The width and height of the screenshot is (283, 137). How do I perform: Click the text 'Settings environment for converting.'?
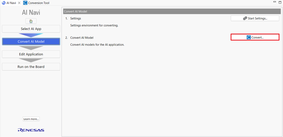point(94,25)
